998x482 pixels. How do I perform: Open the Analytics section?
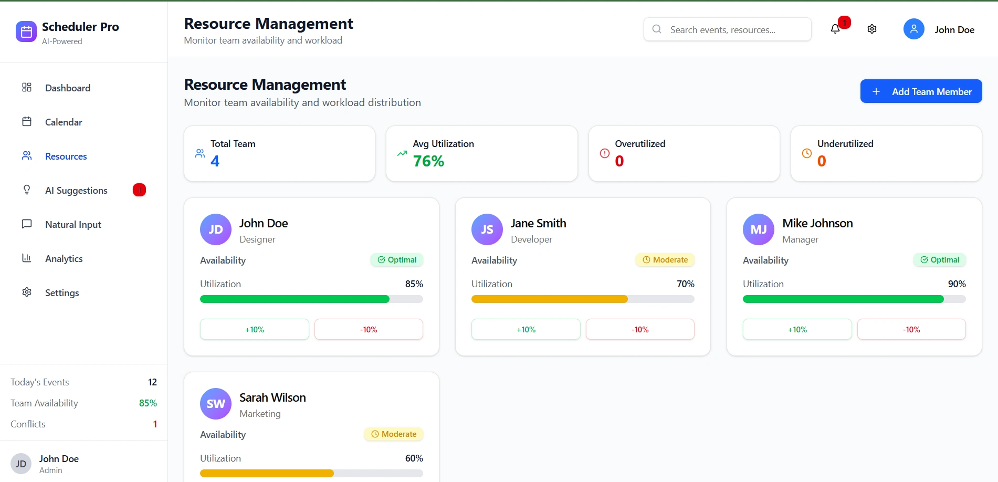(84, 258)
